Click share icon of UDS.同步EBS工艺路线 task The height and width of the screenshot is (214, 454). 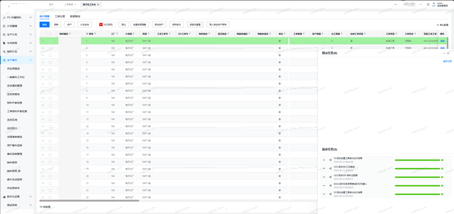[x=330, y=169]
